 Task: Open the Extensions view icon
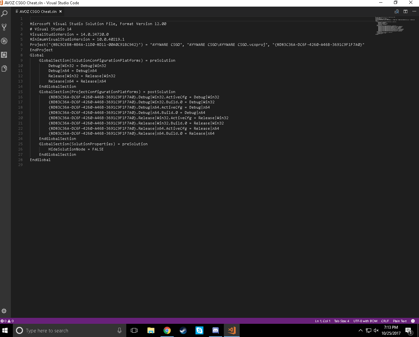tap(4, 55)
